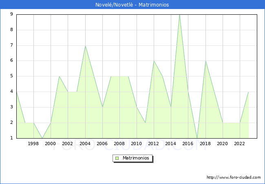Click the 2001 data point at value 5

[60, 76]
